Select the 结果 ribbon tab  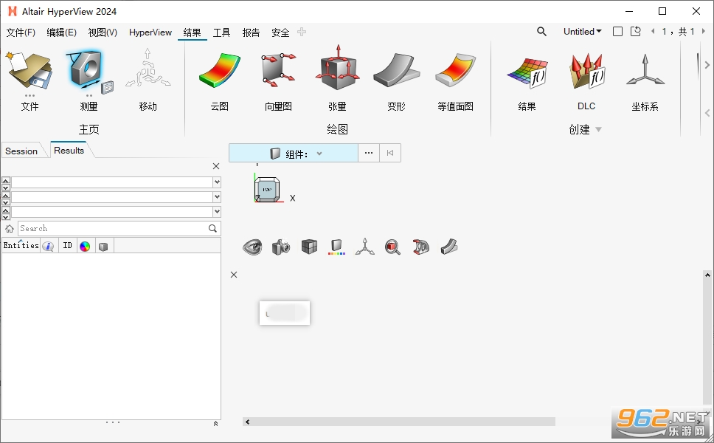(x=193, y=32)
